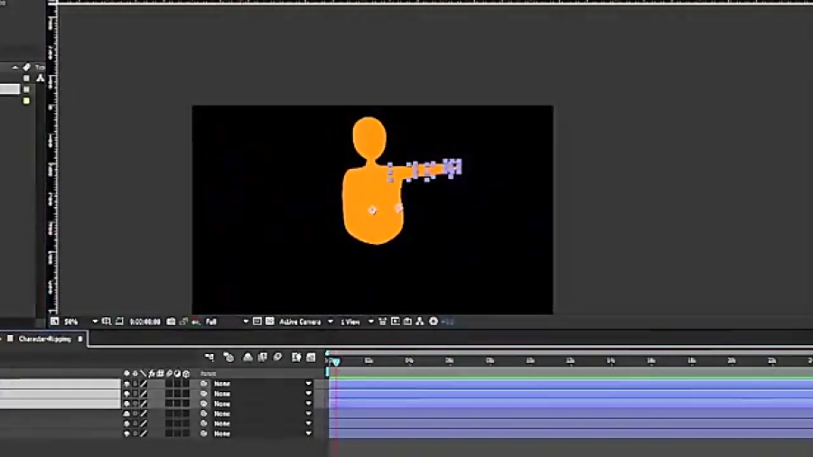Viewport: 813px width, 457px height.
Task: Click the Adjustment Layer column header icon
Action: [x=177, y=373]
